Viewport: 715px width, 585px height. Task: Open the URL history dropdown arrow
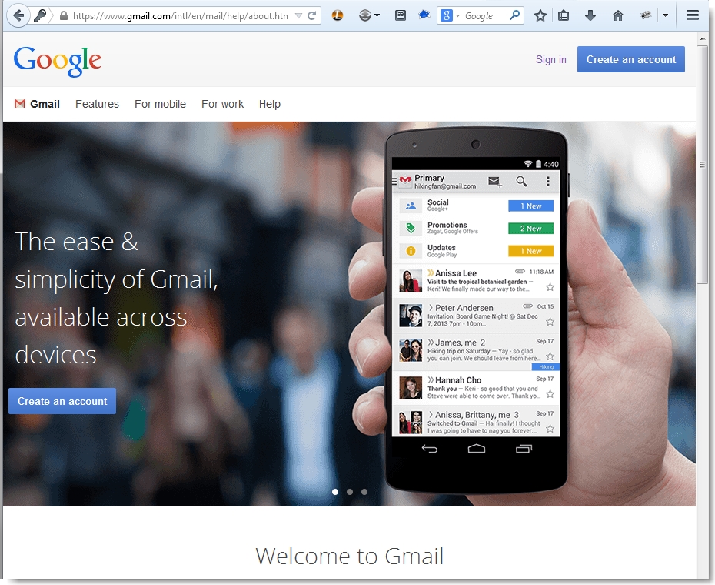pos(298,16)
